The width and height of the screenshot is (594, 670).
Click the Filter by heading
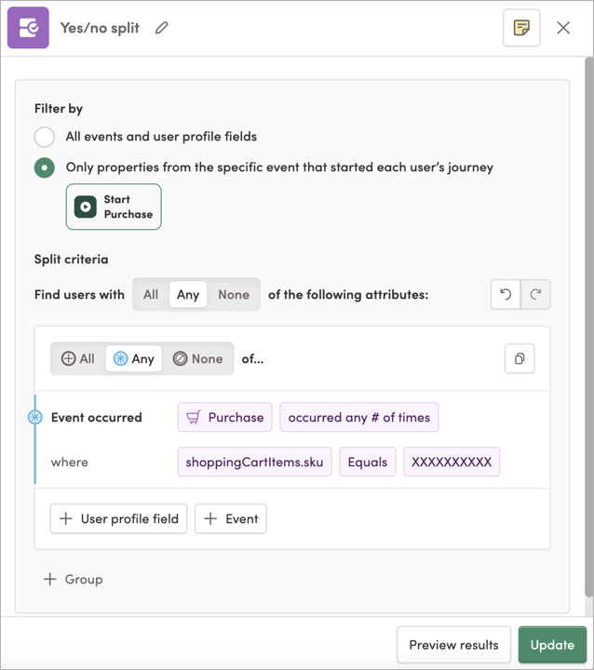pos(59,109)
